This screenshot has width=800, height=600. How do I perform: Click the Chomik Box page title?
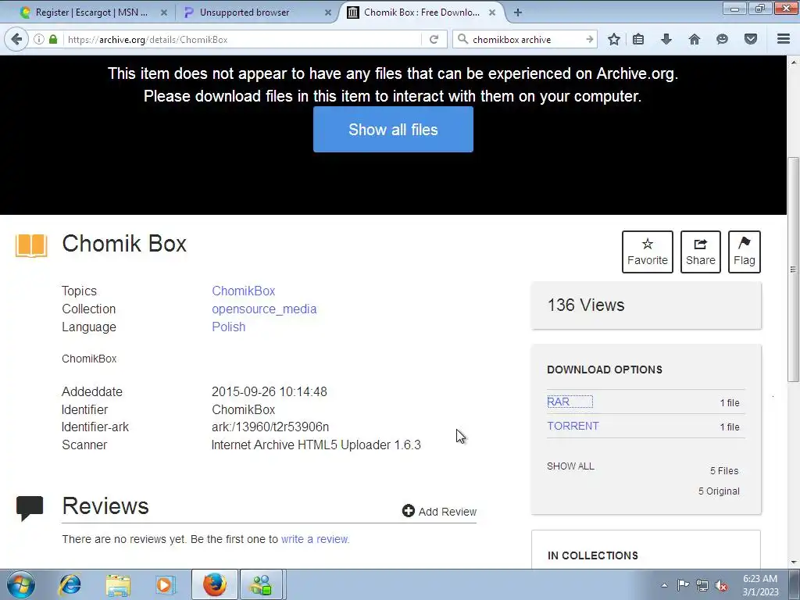124,244
